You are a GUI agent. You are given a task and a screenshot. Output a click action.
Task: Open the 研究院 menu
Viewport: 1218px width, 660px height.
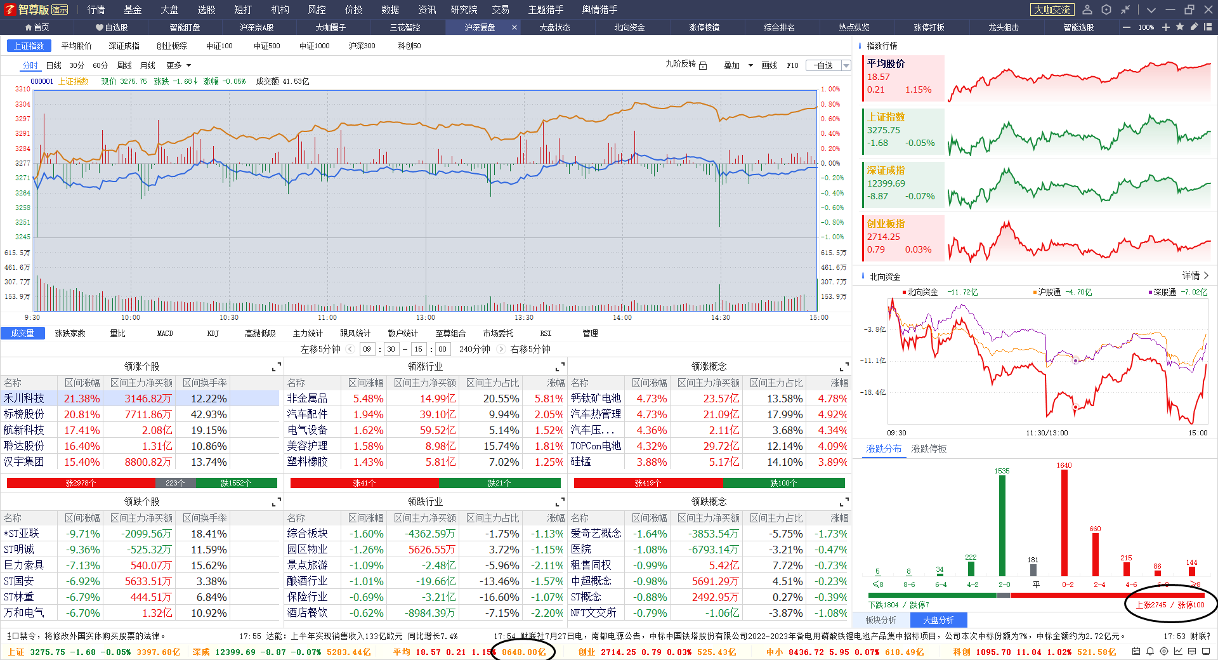[464, 10]
